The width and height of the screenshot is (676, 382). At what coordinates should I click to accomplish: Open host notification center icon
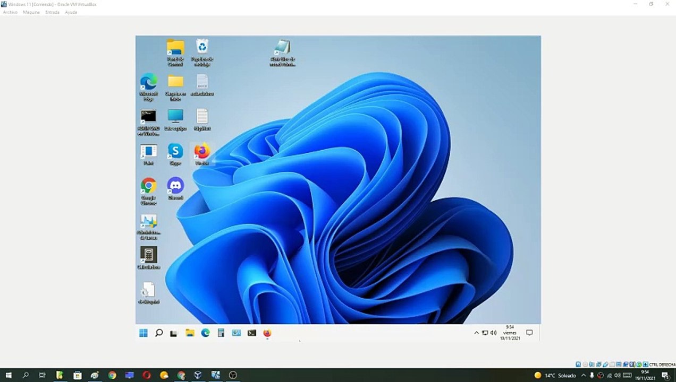click(665, 375)
